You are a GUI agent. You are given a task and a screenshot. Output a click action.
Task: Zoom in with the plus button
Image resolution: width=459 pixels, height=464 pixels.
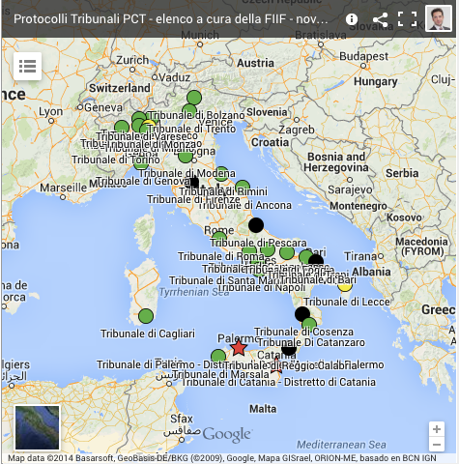[x=437, y=429]
